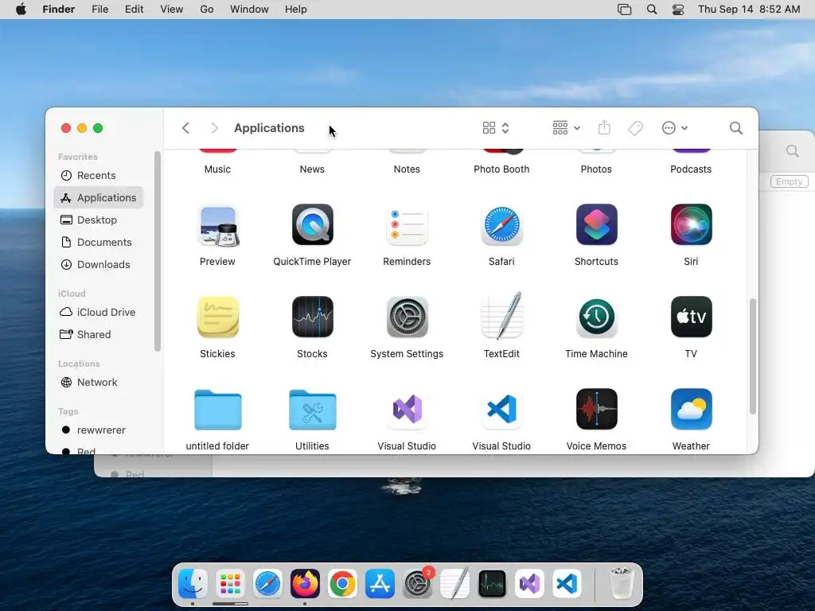Open the Preview app icon
Screen dimensions: 815x611
click(218, 225)
